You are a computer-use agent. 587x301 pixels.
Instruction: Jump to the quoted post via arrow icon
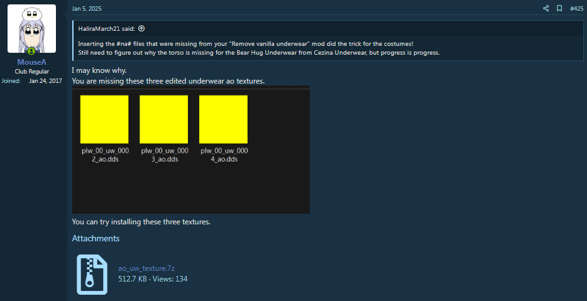pyautogui.click(x=141, y=29)
